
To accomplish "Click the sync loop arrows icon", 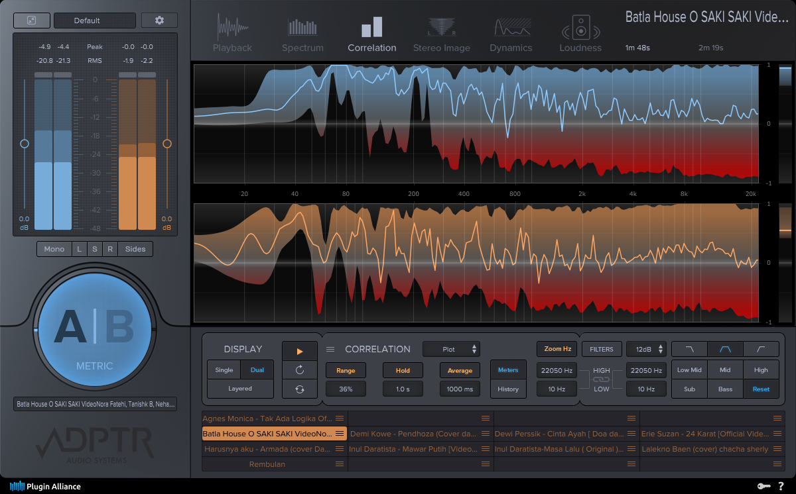I will coord(300,389).
